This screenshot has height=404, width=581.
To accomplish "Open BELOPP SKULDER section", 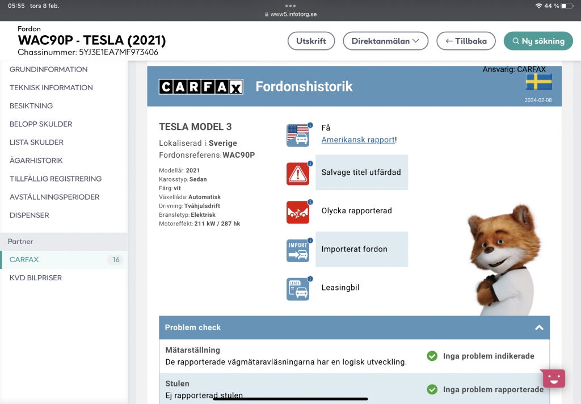I will (x=41, y=124).
